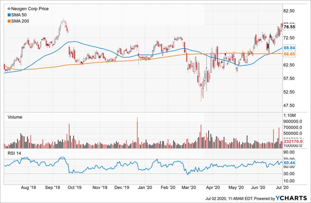Click the Aug '19 date axis label
This screenshot has height=203, width=311.
click(x=28, y=187)
